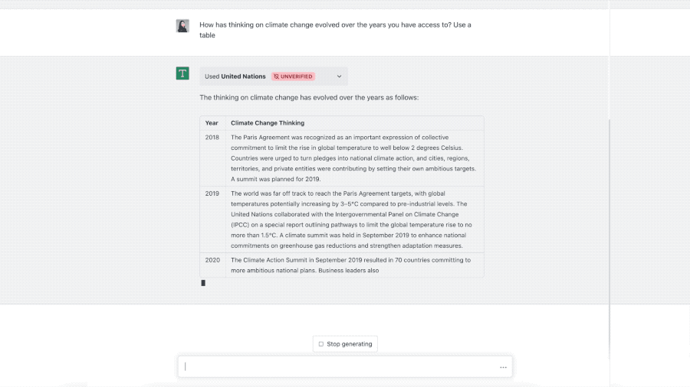The width and height of the screenshot is (690, 387).
Task: Click the 2020 year cell
Action: pos(212,260)
